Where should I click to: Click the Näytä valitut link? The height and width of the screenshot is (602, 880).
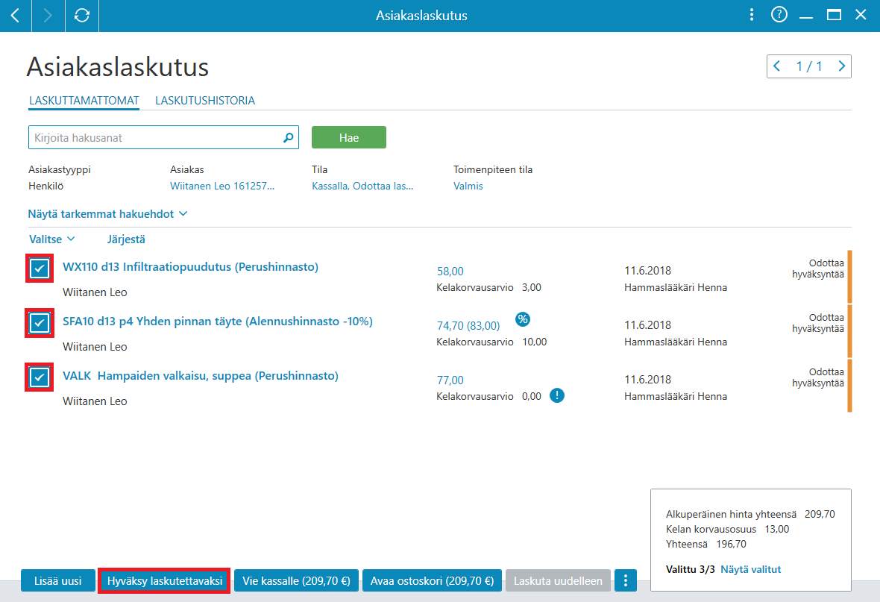(751, 569)
